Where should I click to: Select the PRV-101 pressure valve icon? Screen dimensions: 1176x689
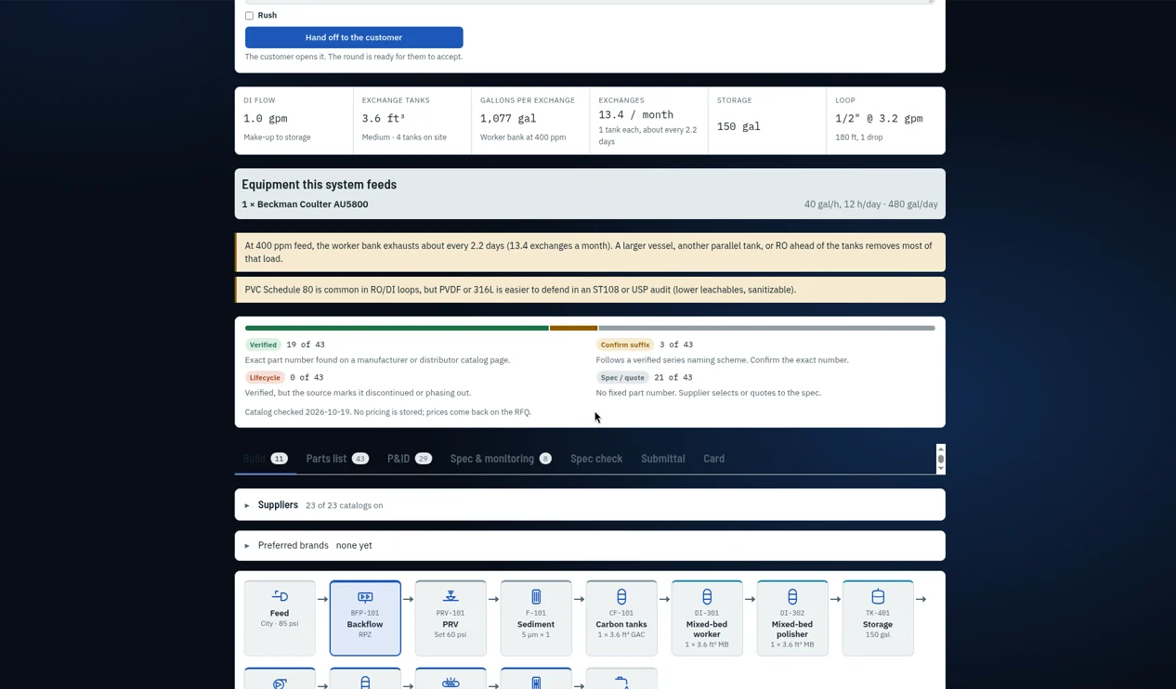[451, 596]
